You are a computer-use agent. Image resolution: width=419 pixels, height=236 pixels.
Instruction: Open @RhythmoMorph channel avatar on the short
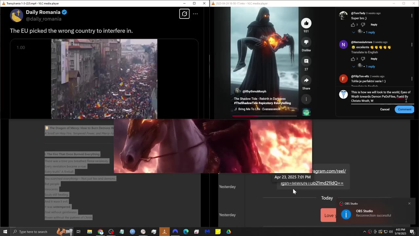point(238,91)
